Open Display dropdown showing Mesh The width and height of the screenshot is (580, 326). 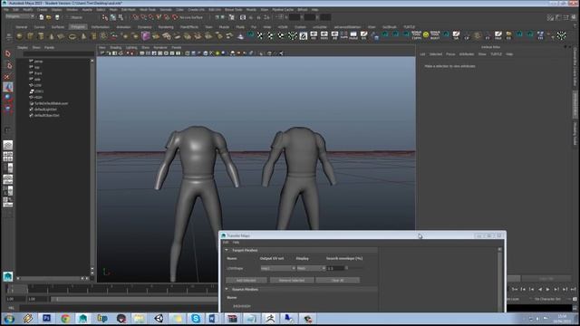[311, 268]
